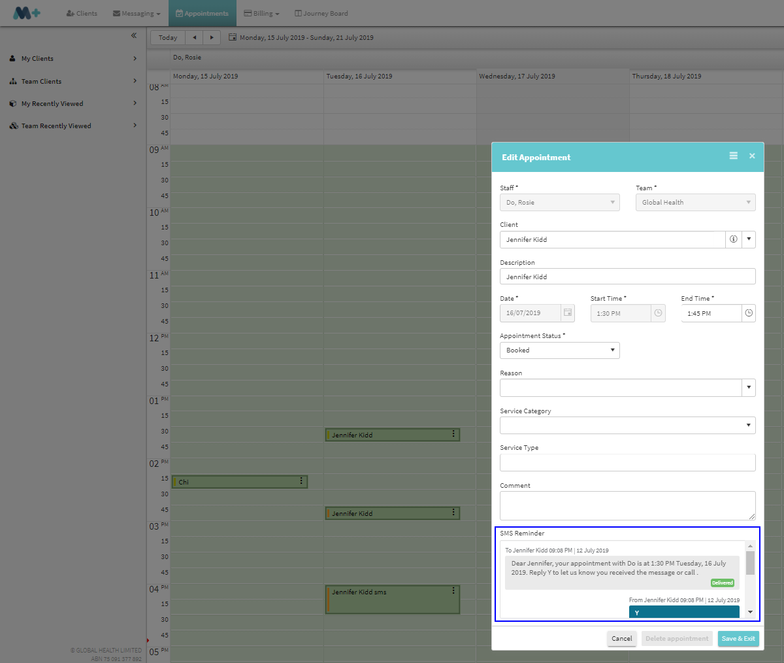Open the Appointment Status dropdown
The image size is (784, 663).
(x=559, y=350)
